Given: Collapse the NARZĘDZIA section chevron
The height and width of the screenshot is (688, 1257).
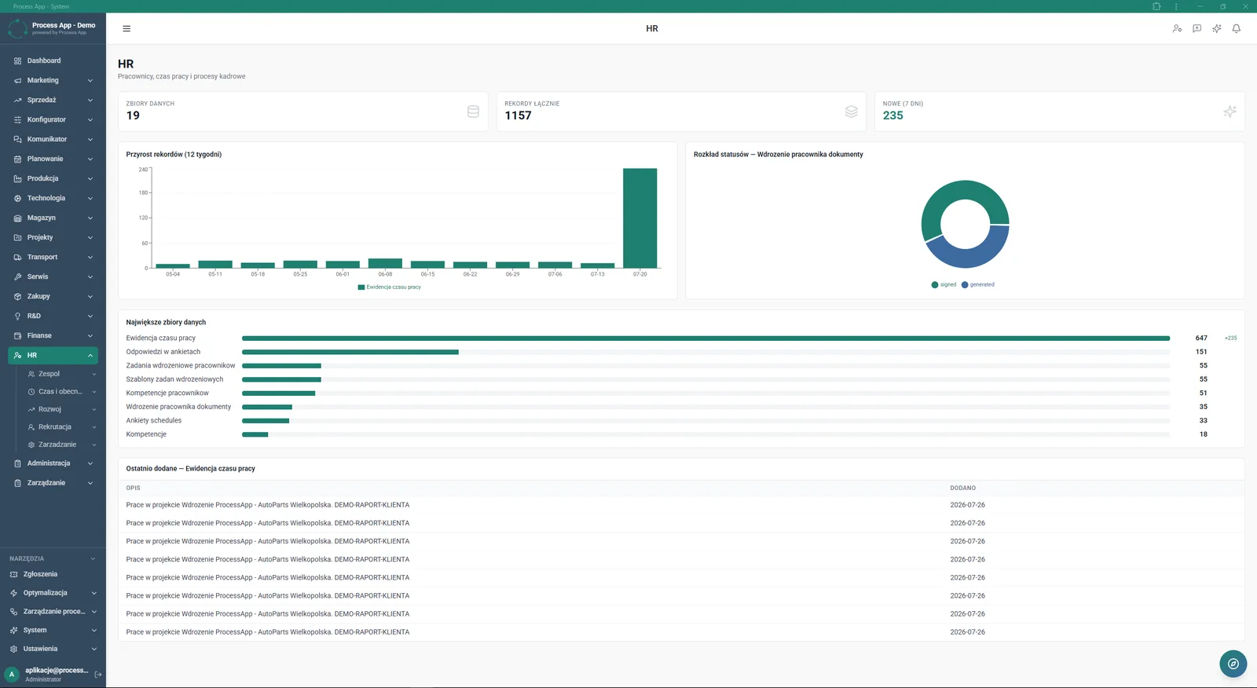Looking at the screenshot, I should (93, 558).
